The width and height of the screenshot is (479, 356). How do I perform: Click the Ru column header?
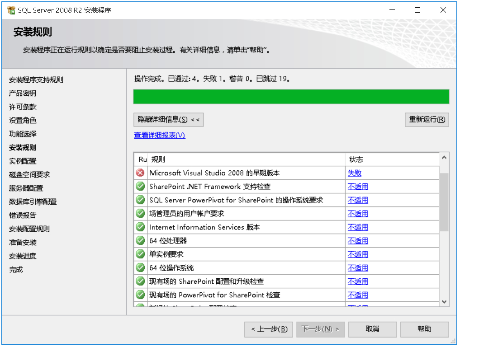pyautogui.click(x=141, y=159)
